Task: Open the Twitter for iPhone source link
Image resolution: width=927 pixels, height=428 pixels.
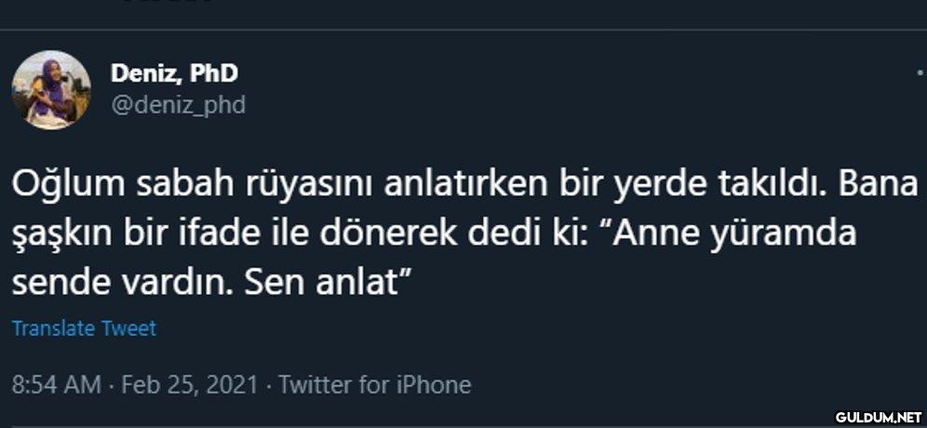Action: pos(375,384)
